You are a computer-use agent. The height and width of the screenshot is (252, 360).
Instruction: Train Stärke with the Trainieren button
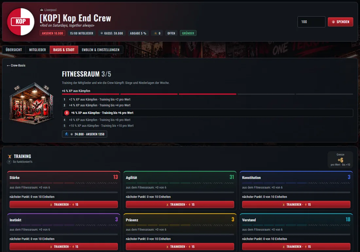63,204
